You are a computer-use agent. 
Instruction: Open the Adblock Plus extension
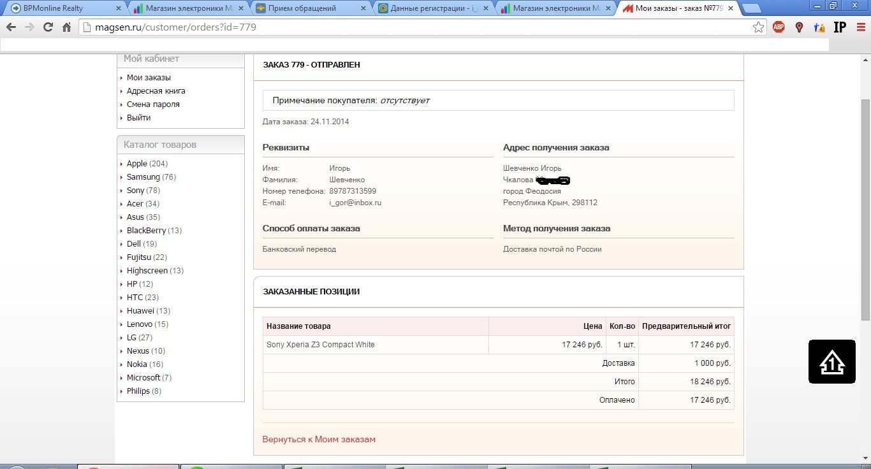click(x=779, y=27)
